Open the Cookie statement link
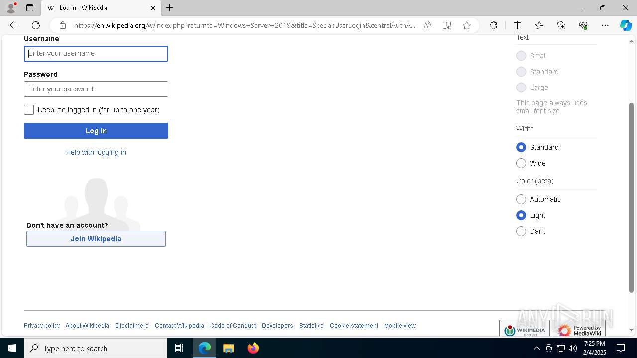 [354, 326]
